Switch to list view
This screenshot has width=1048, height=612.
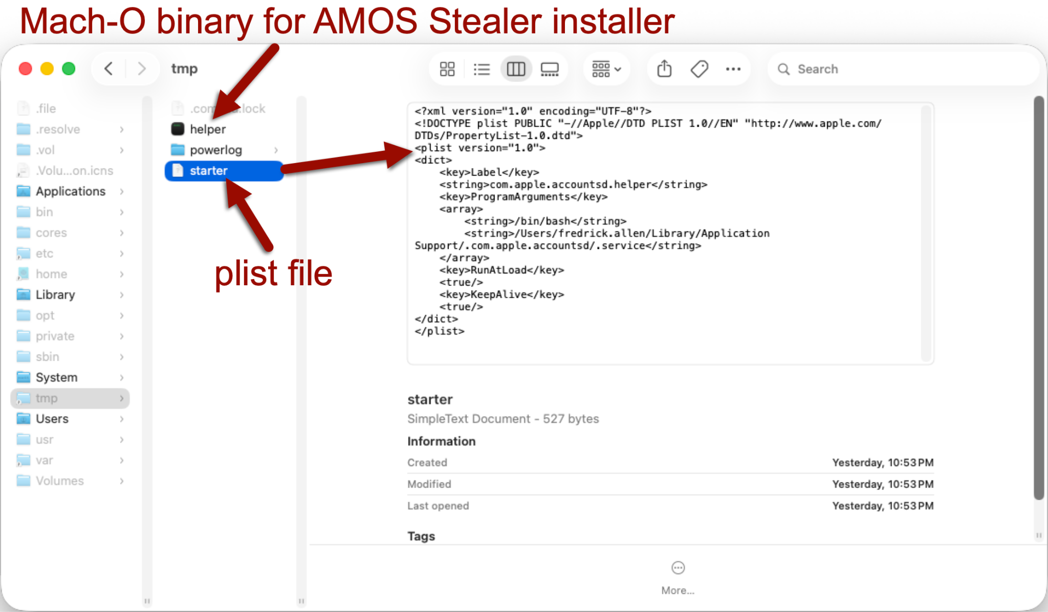coord(482,69)
